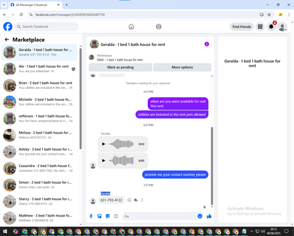Image resolution: width=294 pixels, height=236 pixels.
Task: Open the account profile menu
Action: [x=282, y=26]
